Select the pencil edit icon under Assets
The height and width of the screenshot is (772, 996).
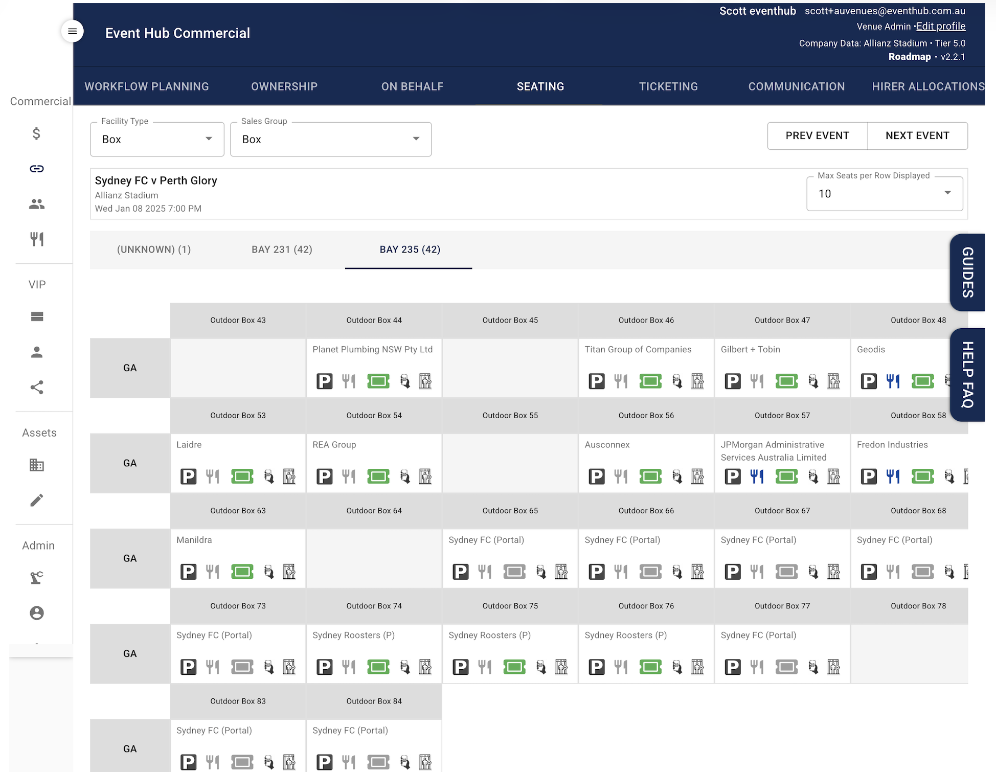(x=36, y=499)
